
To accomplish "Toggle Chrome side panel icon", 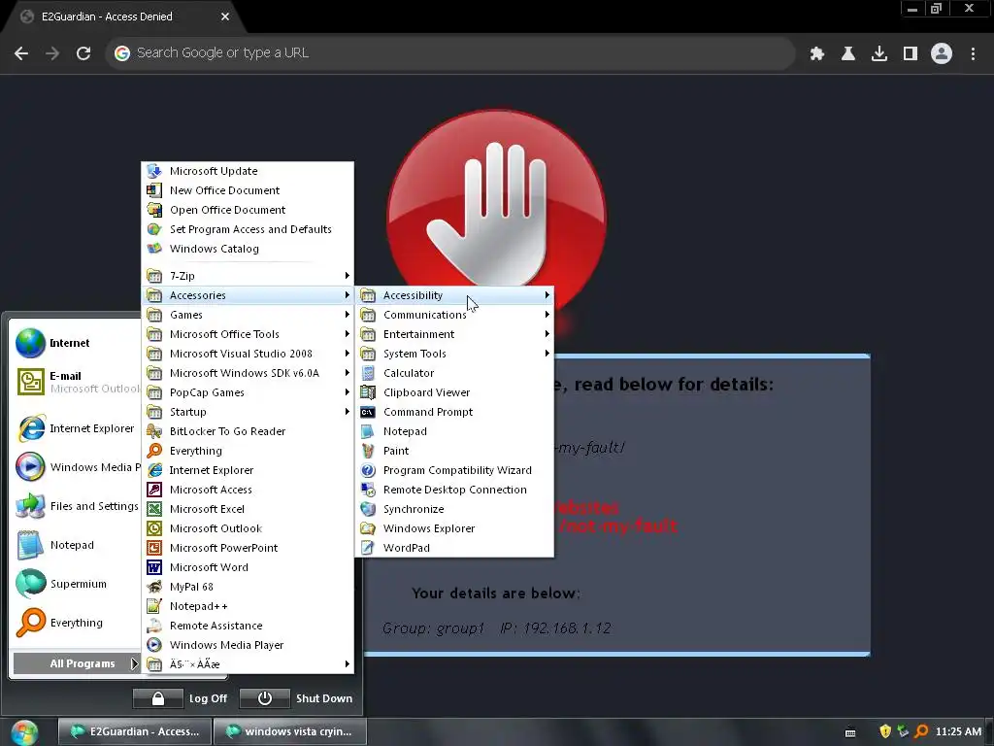I will [911, 53].
